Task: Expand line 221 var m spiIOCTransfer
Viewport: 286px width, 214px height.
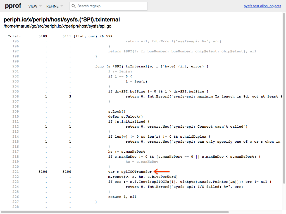Action: coord(130,172)
